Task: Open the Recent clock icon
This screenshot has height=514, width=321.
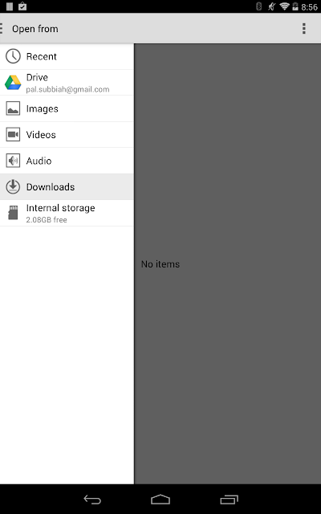Action: coord(13,56)
